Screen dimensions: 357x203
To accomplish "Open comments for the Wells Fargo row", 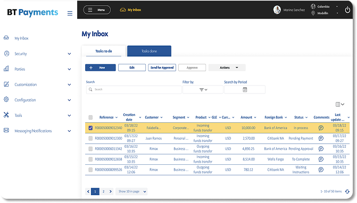I will (321, 159).
